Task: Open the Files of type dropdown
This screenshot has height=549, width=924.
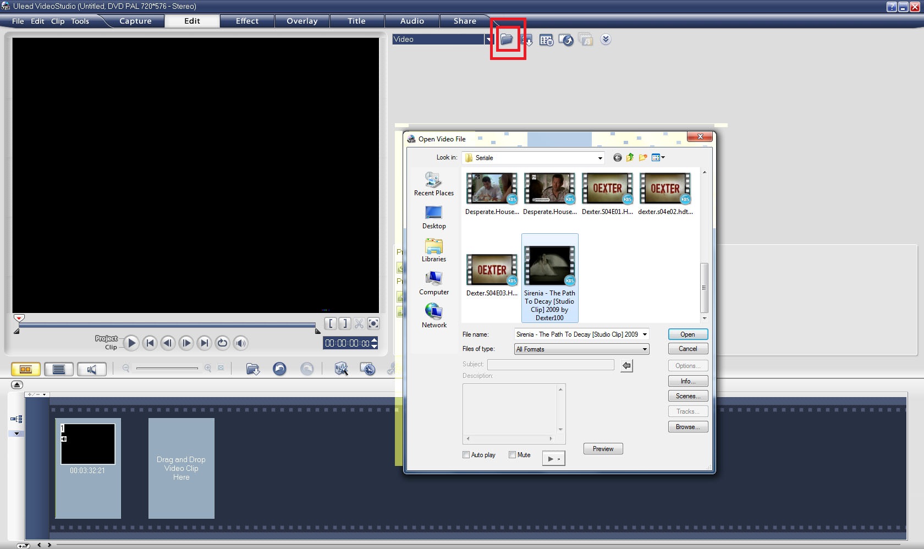Action: (644, 349)
